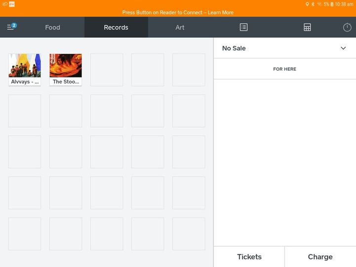Tap the notification icon at top-left status bar
Image resolution: width=356 pixels, height=267 pixels.
11,4
